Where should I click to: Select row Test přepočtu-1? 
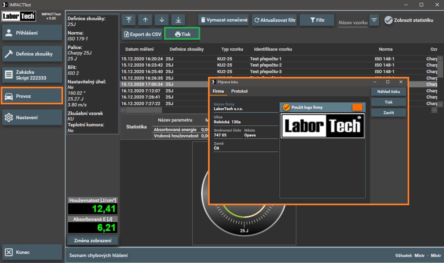tap(279, 59)
